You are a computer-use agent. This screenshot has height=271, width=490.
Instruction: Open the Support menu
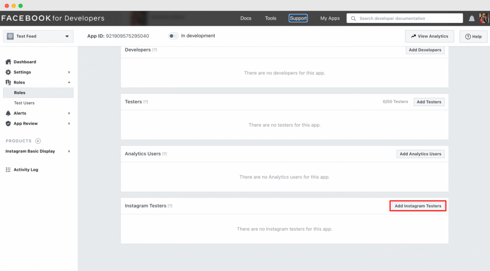(x=298, y=19)
